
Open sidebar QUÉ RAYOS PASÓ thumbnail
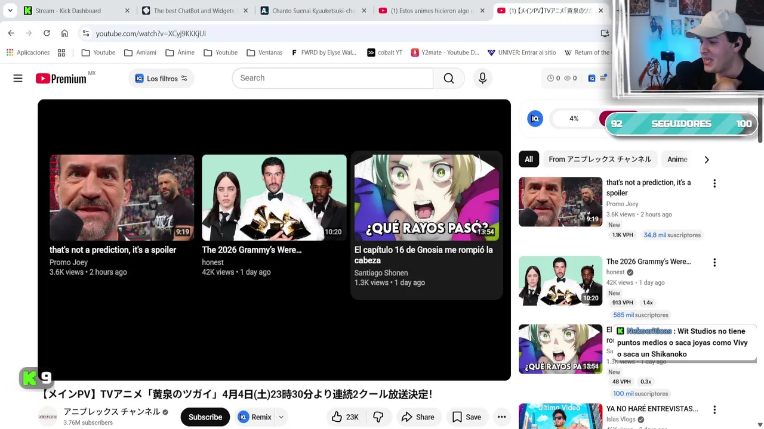click(560, 349)
